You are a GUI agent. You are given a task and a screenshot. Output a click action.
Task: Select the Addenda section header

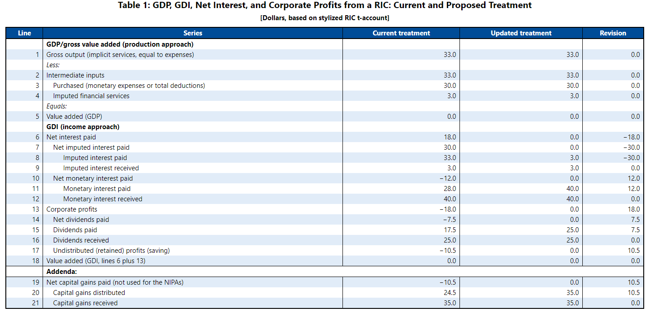pos(59,271)
